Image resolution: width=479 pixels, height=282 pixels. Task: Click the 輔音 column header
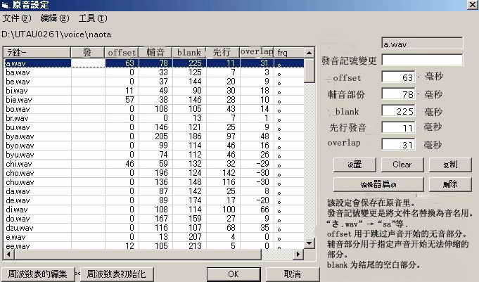[155, 53]
